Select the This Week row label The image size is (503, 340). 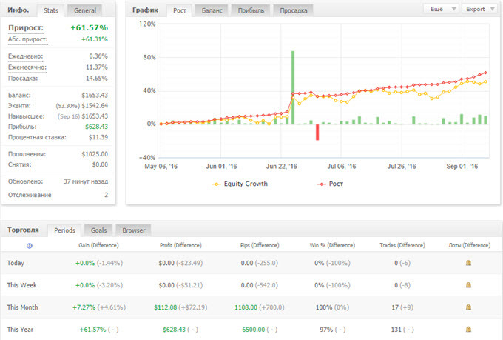tap(21, 285)
